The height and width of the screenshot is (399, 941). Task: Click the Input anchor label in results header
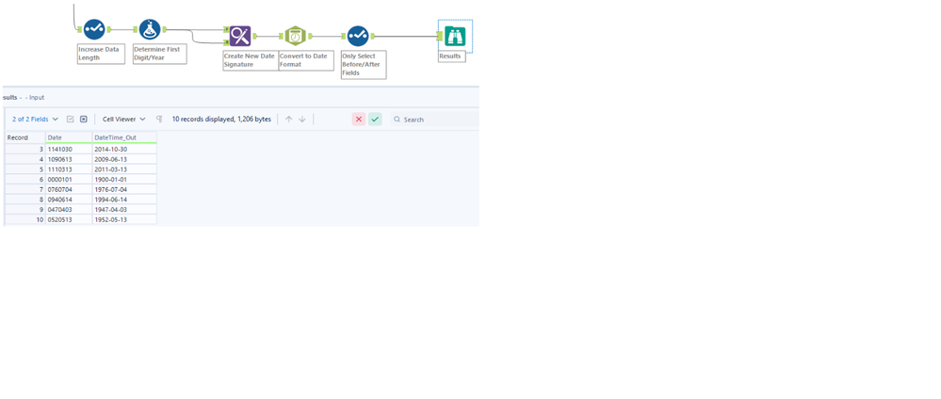click(x=35, y=97)
